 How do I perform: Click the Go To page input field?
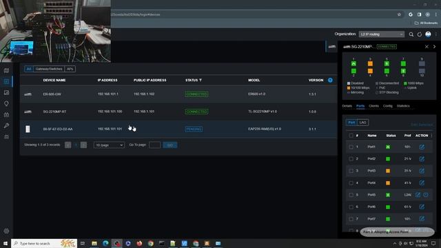point(154,145)
